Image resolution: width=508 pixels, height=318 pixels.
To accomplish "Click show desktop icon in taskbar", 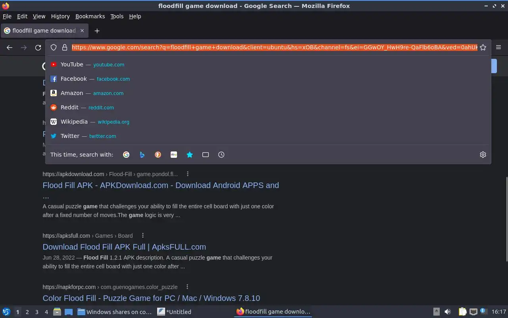I will pyautogui.click(x=69, y=312).
